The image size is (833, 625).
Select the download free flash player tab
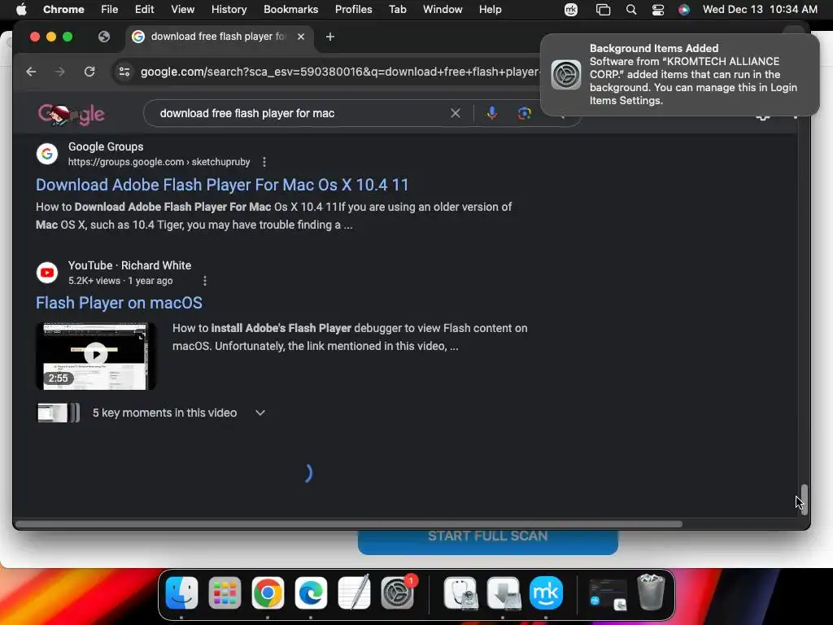[219, 37]
